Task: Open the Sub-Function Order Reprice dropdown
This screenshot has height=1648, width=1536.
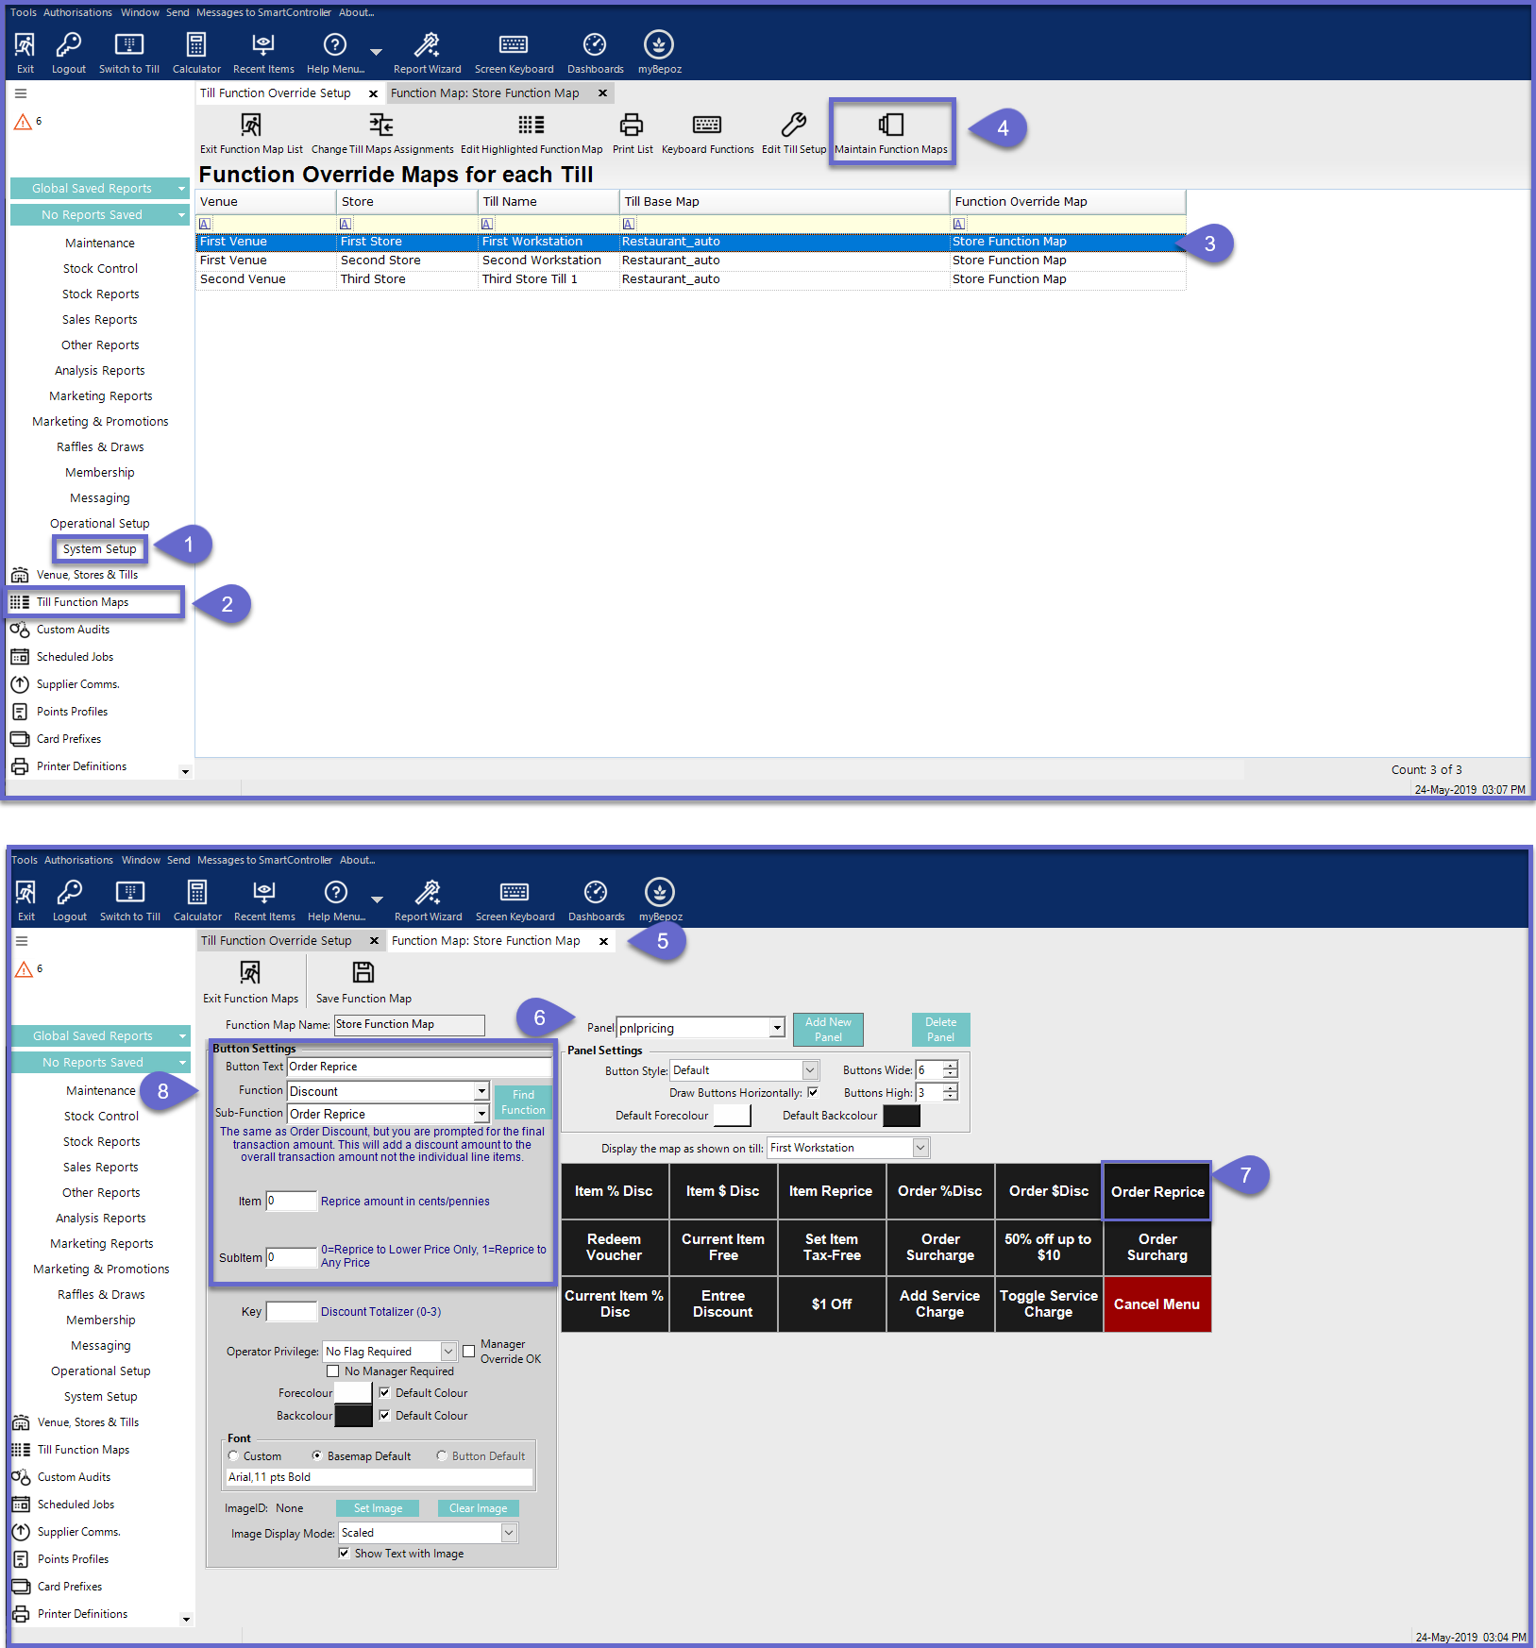Action: pyautogui.click(x=481, y=1115)
